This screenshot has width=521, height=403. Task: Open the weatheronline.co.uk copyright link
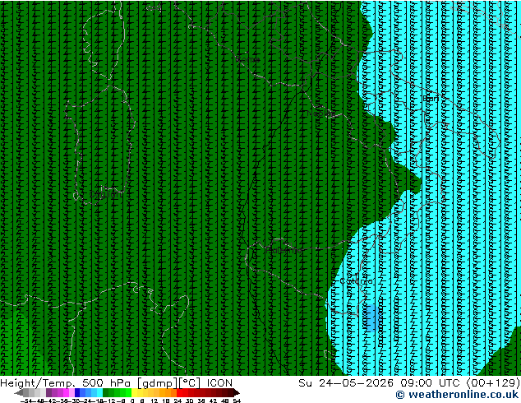(457, 395)
